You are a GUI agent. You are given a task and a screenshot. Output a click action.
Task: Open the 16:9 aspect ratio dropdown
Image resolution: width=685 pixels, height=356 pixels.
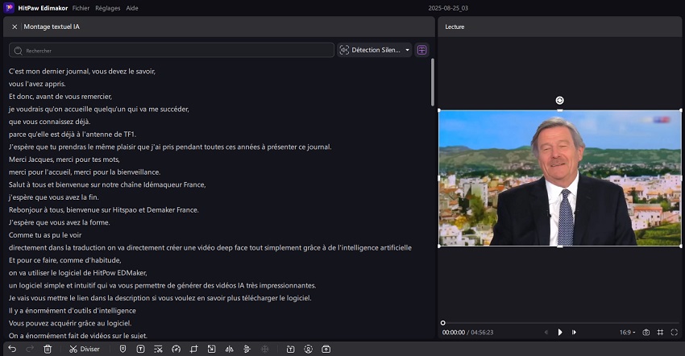(x=627, y=333)
